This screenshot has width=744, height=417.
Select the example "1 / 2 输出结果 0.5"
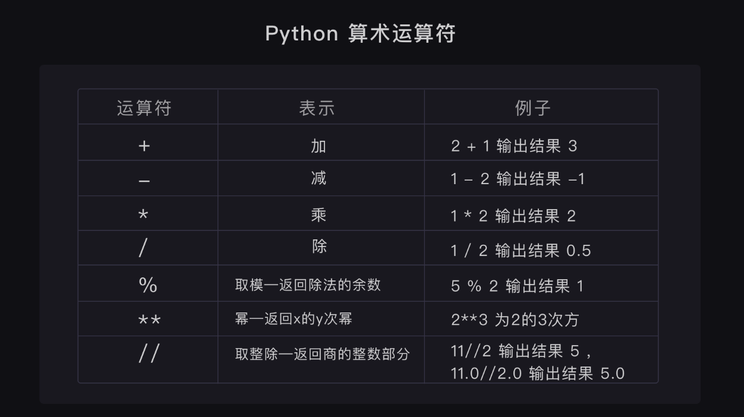pos(521,250)
